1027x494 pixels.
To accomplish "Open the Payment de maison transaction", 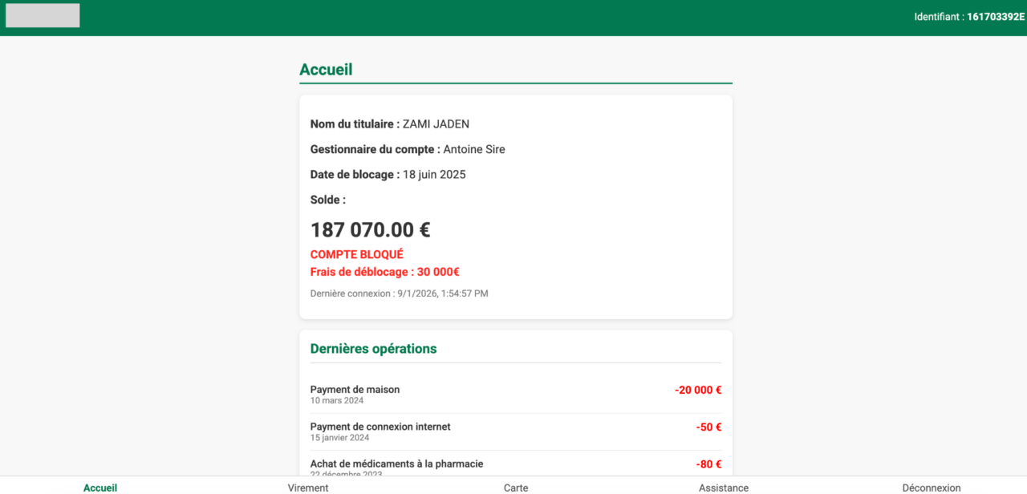I will click(x=516, y=395).
